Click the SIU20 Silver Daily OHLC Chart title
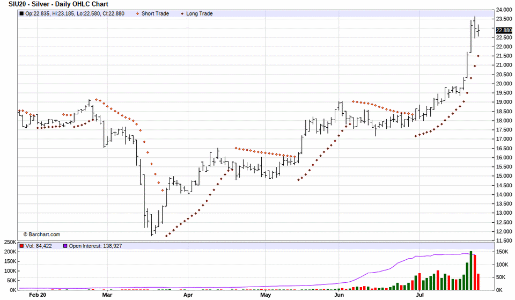This screenshot has height=300, width=515. pyautogui.click(x=58, y=4)
